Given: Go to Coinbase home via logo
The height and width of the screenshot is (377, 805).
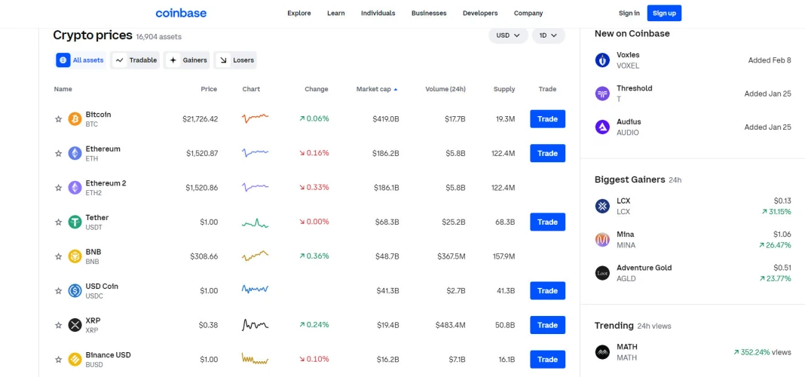Looking at the screenshot, I should [x=181, y=14].
